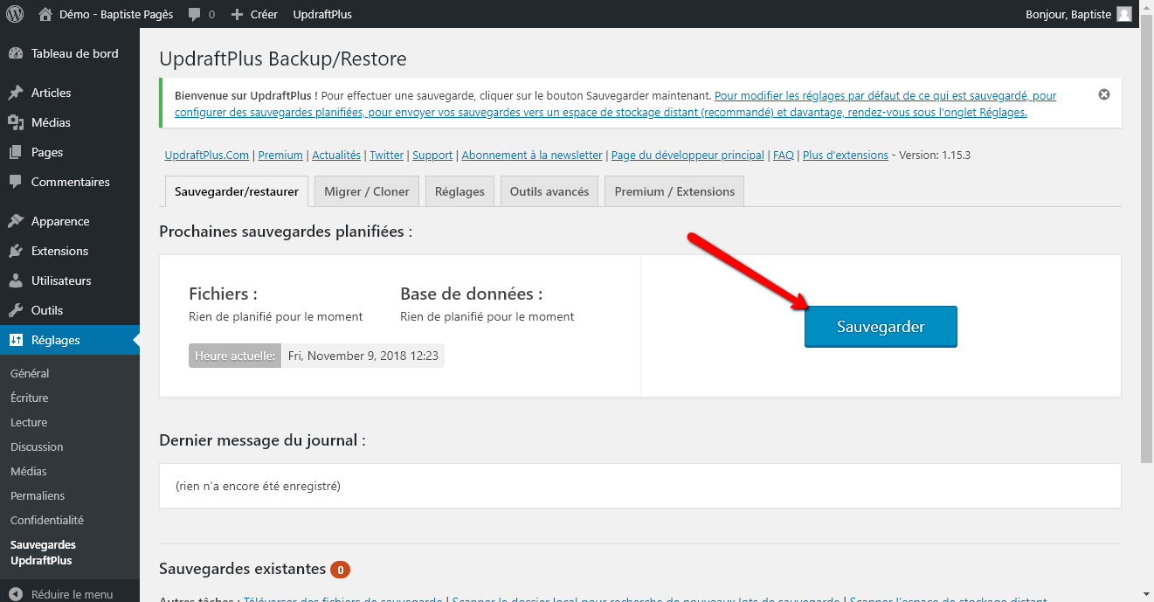Select Discussion settings submenu
Screen dimensions: 1154x602
pyautogui.click(x=37, y=446)
